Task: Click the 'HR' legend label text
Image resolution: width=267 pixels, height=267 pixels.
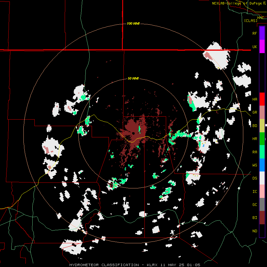Action: point(255,139)
